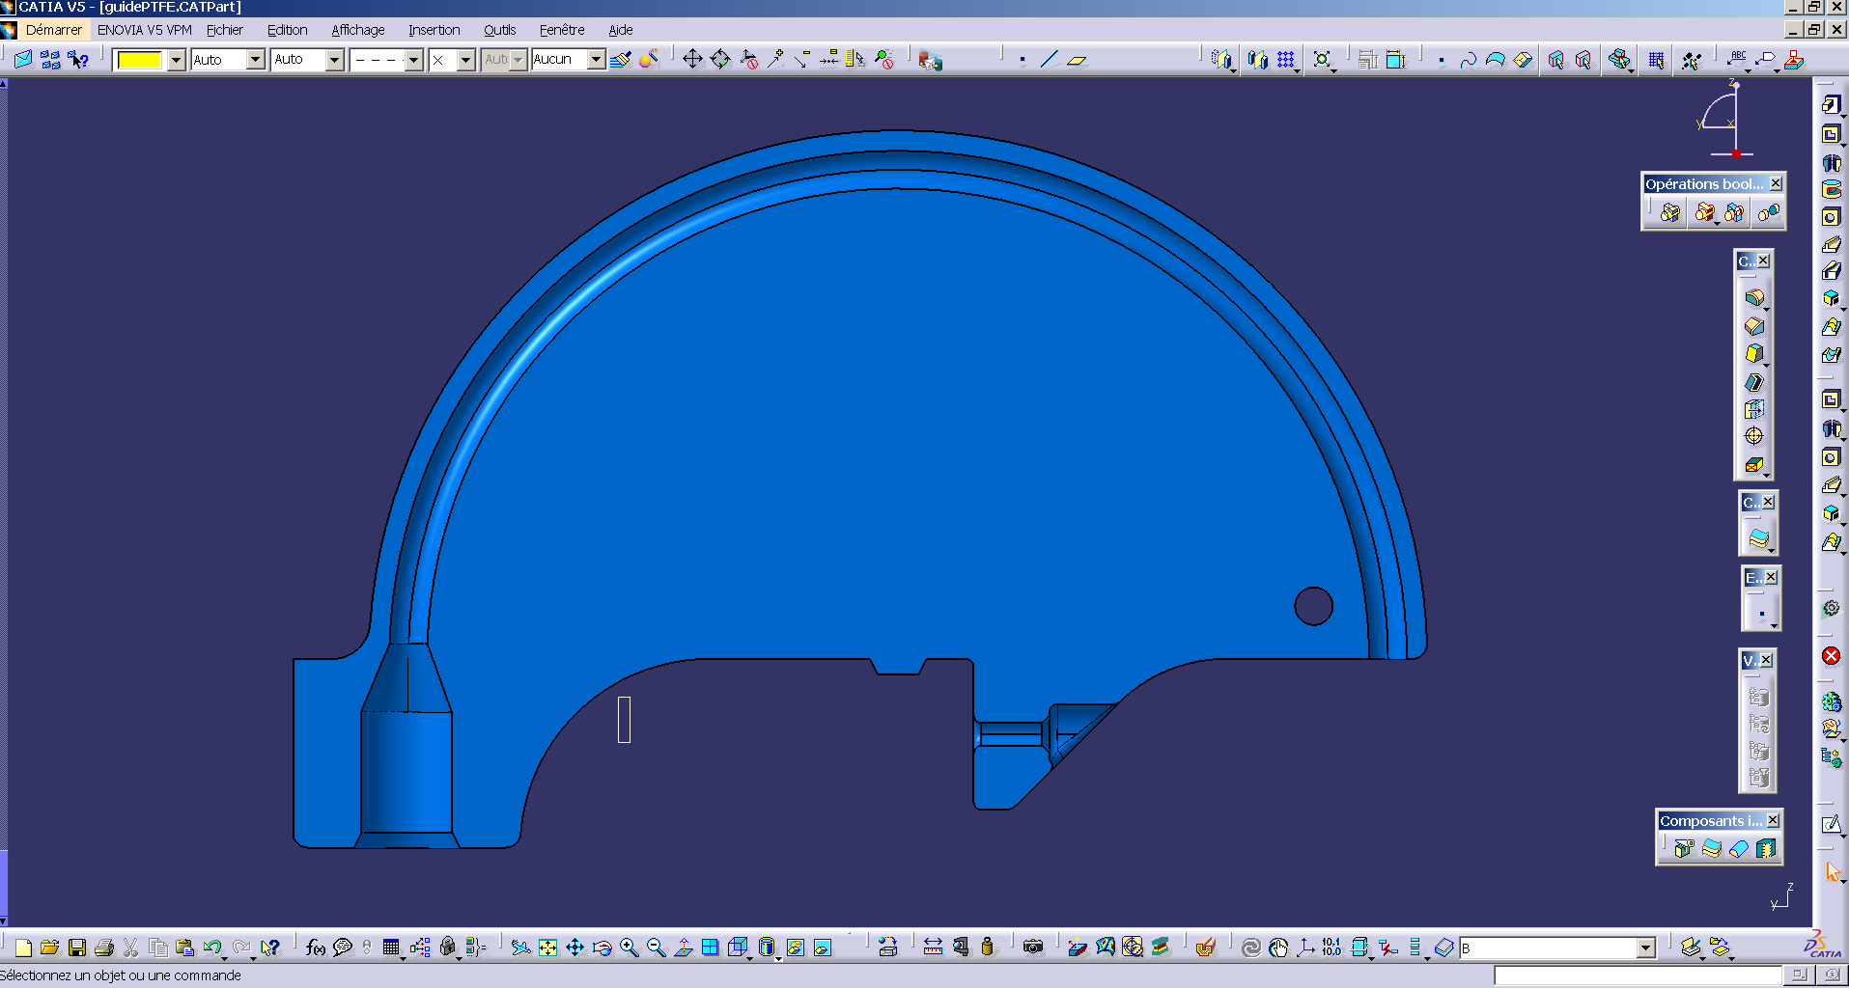Screen dimensions: 1849x989
Task: Open the fill color dropdown arrow
Action: [x=176, y=60]
